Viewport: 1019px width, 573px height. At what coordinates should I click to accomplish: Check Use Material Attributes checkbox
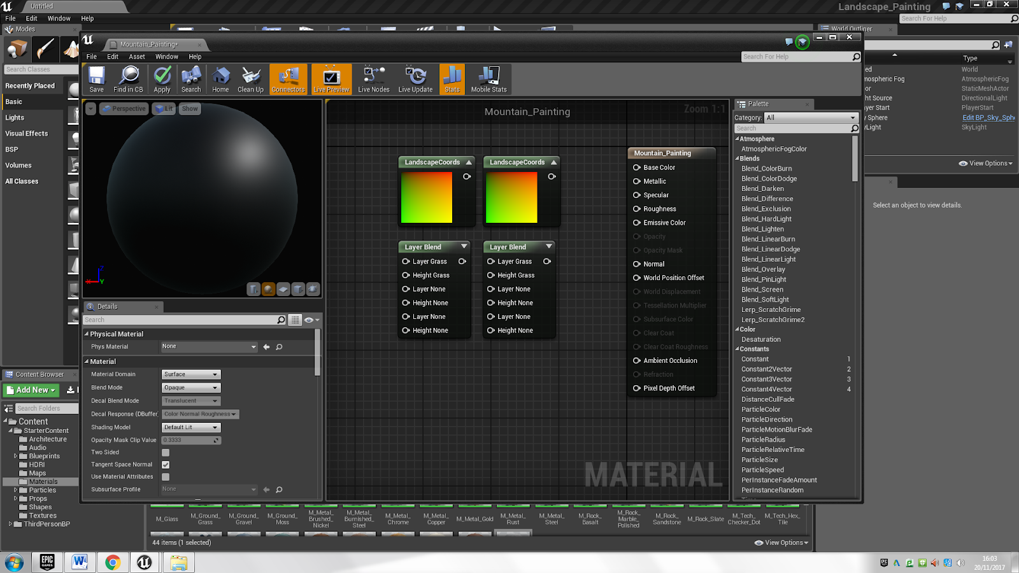point(166,477)
